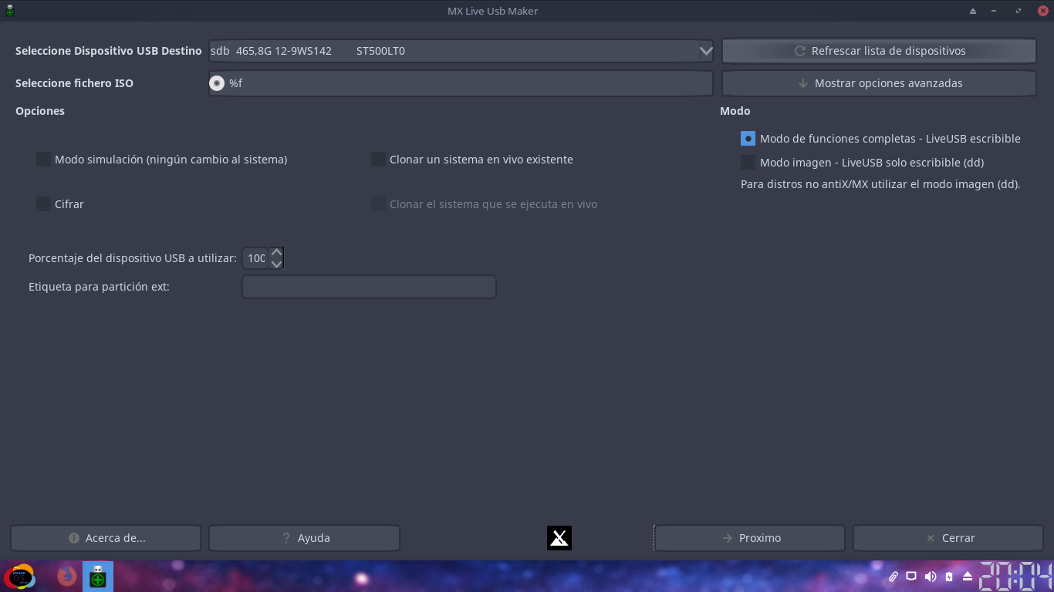Click the eject icon in system tray
Screen dimensions: 1054x592
tap(968, 577)
